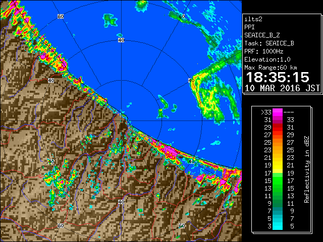Pick the cyan 3–5 dBZ legend swatch
Screen dimensions: 323x242
point(278,226)
